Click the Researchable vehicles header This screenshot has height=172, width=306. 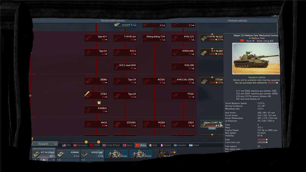[x=113, y=21]
